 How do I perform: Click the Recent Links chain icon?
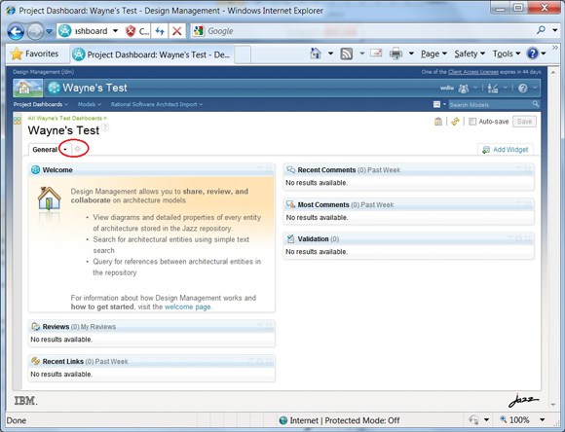[35, 361]
